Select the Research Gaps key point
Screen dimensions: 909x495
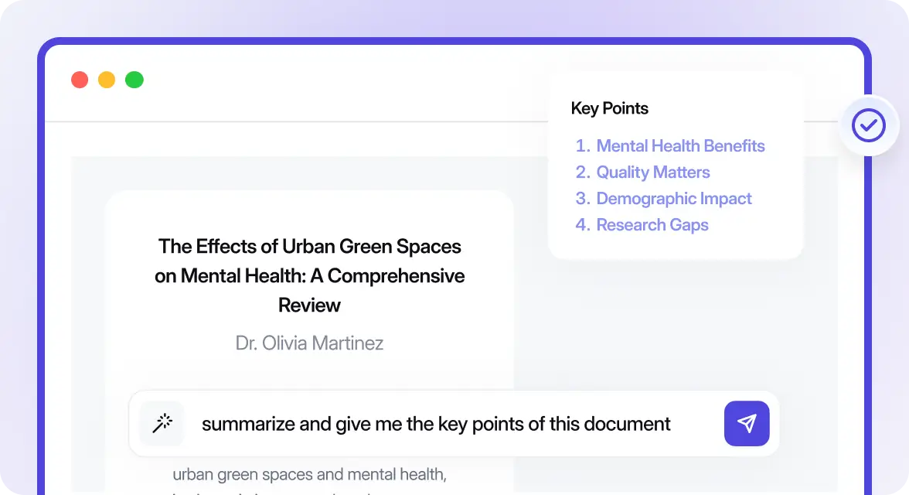[x=652, y=225]
